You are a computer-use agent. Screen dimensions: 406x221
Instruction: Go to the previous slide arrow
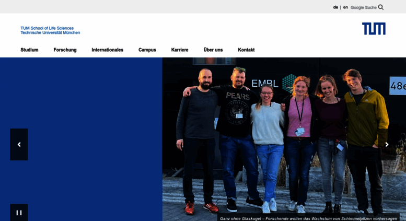pyautogui.click(x=19, y=144)
